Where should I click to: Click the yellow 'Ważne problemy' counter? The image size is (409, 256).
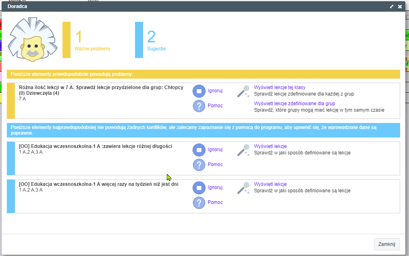pyautogui.click(x=92, y=40)
